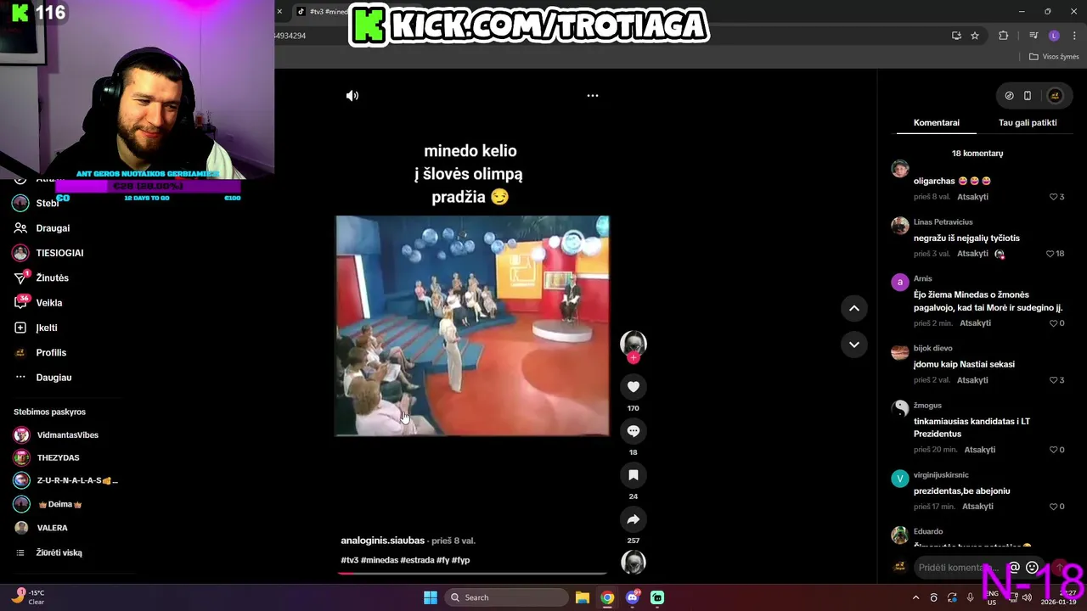Open the creator avatar beside the video
Screen dimensions: 1087x611
[634, 343]
